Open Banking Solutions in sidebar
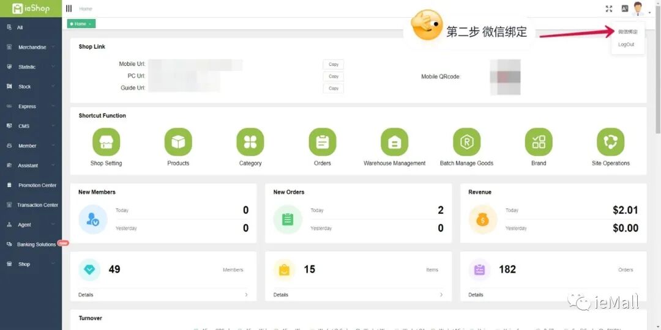This screenshot has width=661, height=330. click(31, 244)
